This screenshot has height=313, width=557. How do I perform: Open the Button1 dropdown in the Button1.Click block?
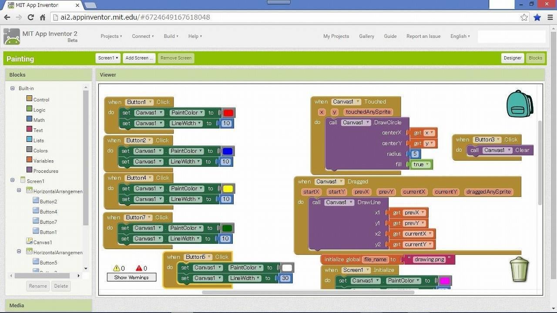(x=139, y=102)
